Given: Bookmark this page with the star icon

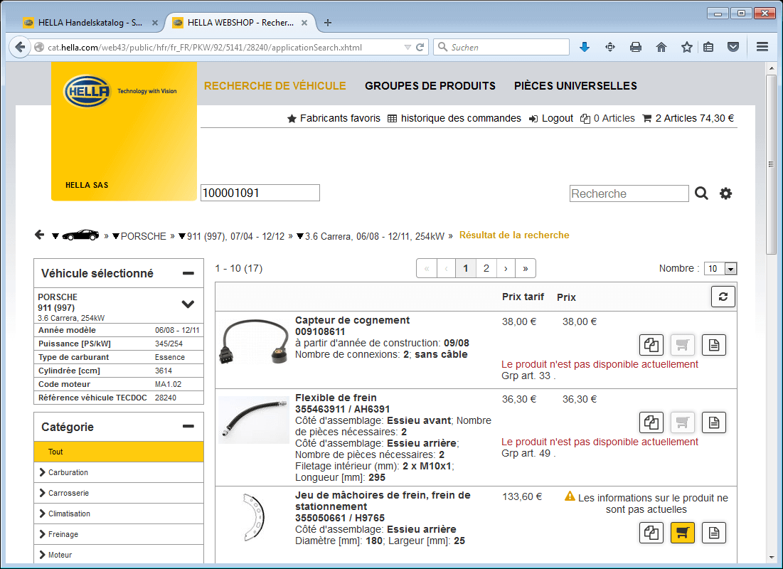Looking at the screenshot, I should coord(686,48).
